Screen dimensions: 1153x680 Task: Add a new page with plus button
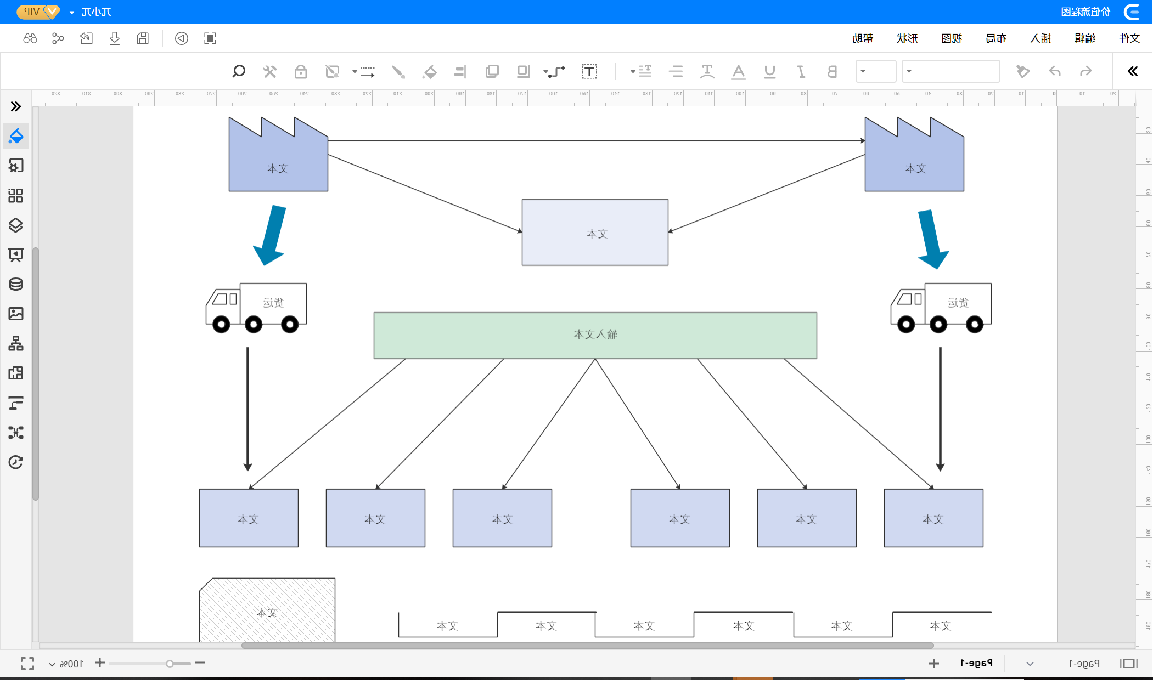tap(934, 664)
